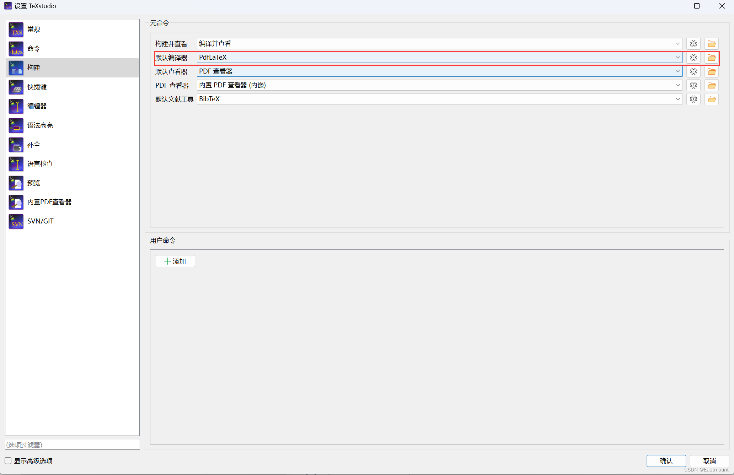Click the 补全 label in settings list
This screenshot has height=475, width=734.
click(34, 145)
